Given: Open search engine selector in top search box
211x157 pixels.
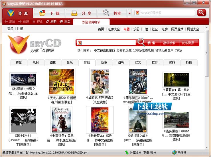Looking at the screenshot, I should (137, 13).
